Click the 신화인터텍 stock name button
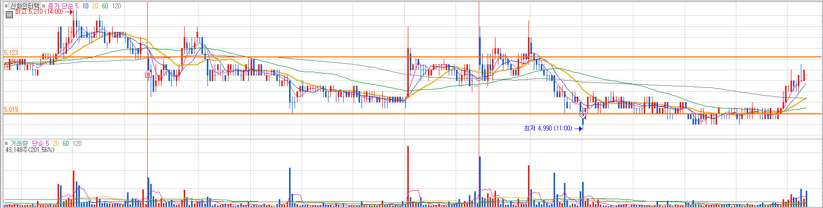The width and height of the screenshot is (823, 208). coord(25,6)
